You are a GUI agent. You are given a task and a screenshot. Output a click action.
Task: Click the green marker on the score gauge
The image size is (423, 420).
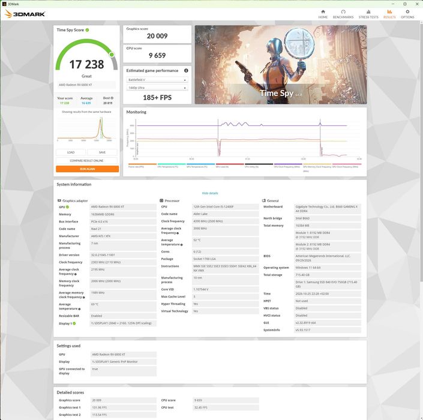tap(112, 55)
